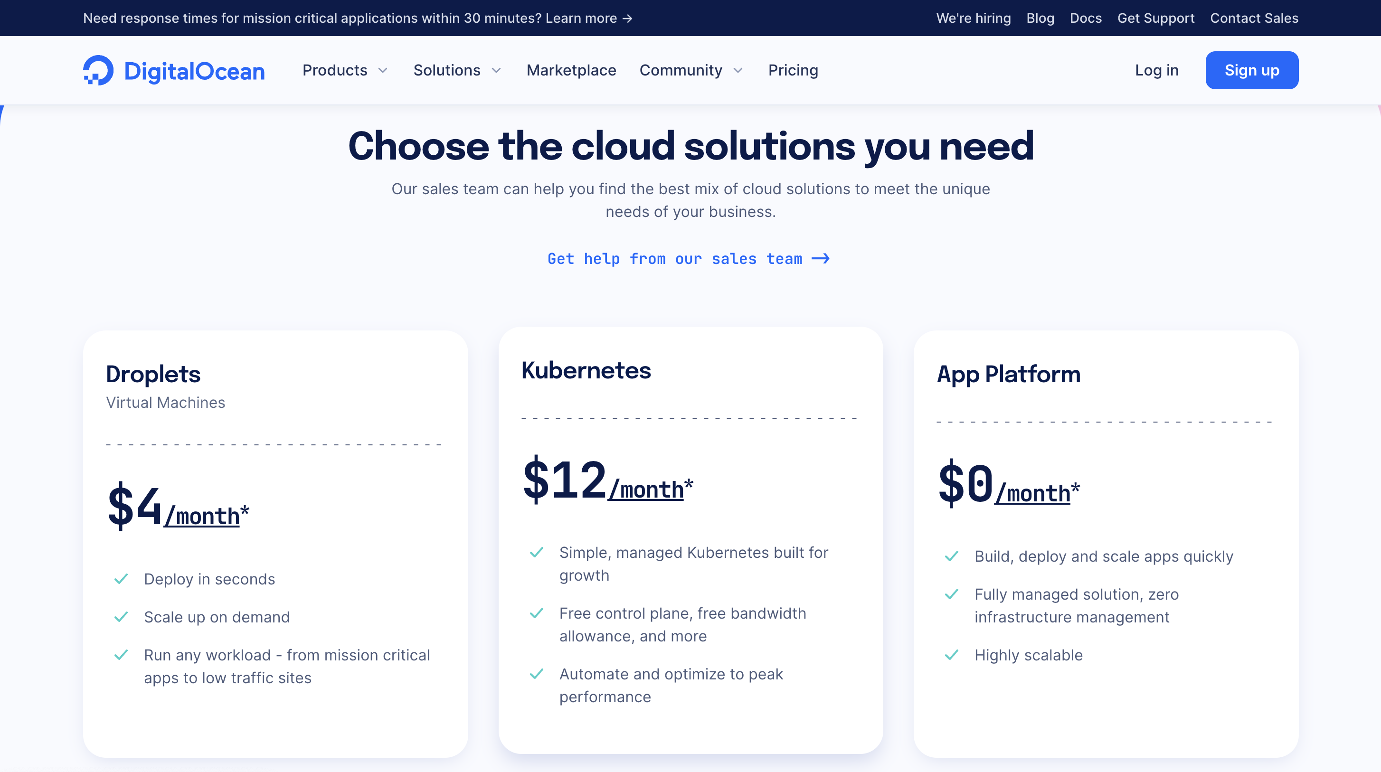Click the Pricing menu tab
1381x772 pixels.
(793, 70)
